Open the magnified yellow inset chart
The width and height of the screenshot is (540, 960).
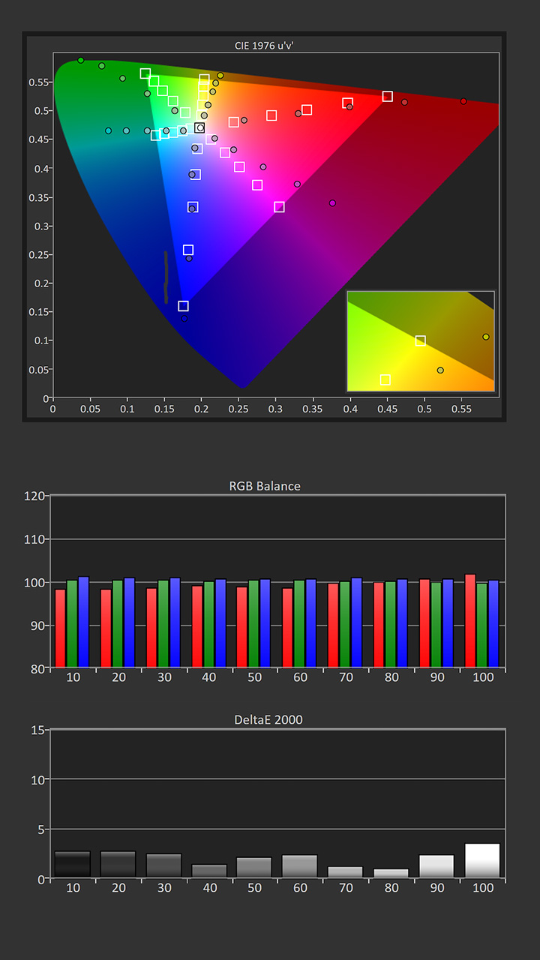(x=421, y=341)
